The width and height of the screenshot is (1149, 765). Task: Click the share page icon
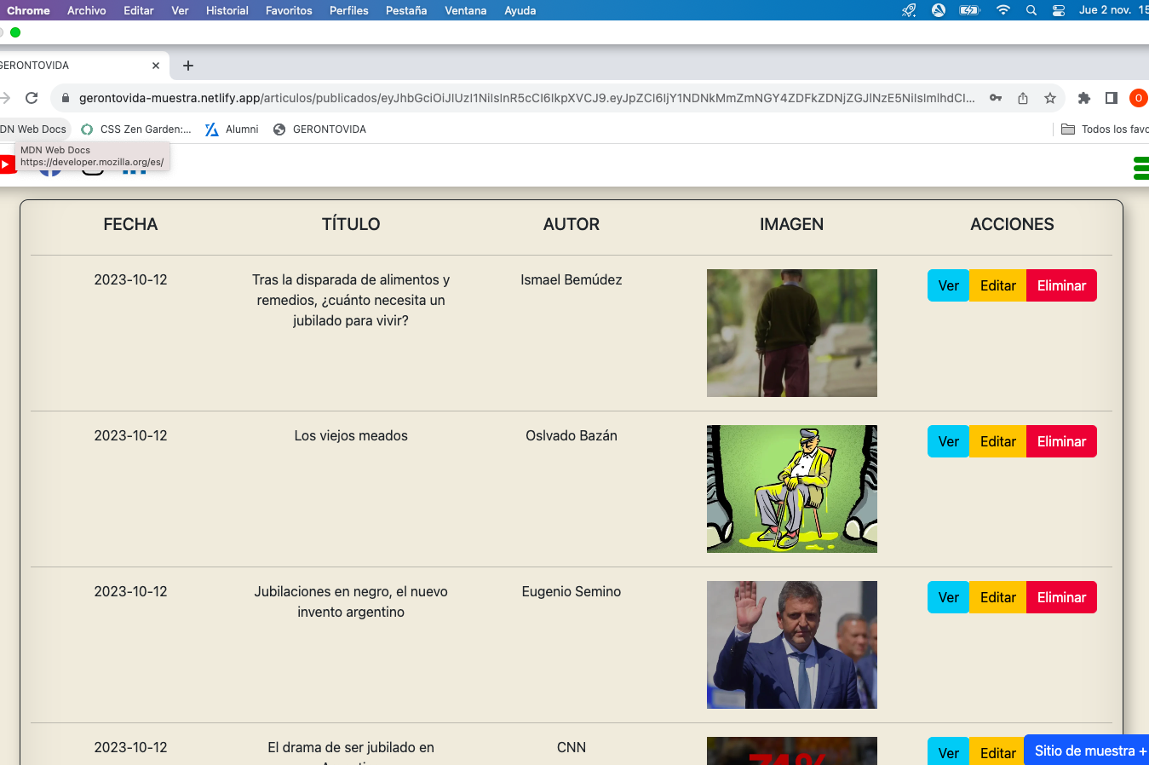coord(1023,98)
